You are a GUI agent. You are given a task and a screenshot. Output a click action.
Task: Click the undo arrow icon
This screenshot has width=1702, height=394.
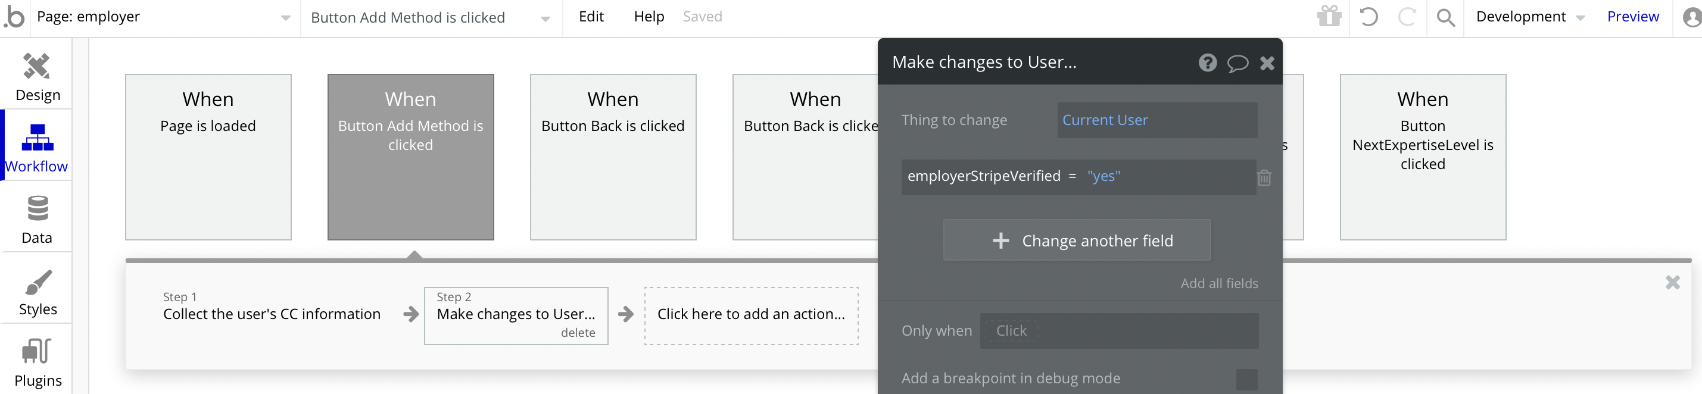point(1369,17)
